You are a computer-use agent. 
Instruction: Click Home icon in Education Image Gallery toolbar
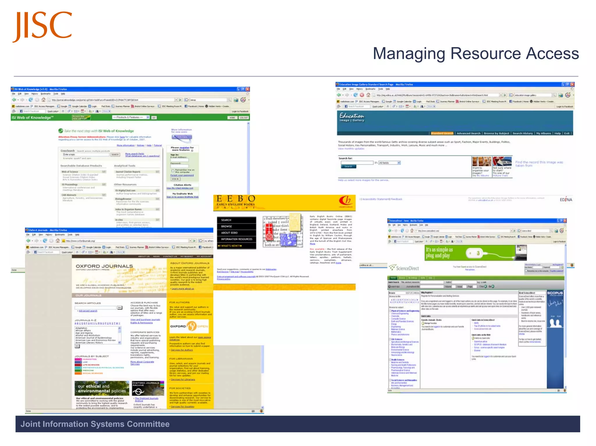coord(368,95)
